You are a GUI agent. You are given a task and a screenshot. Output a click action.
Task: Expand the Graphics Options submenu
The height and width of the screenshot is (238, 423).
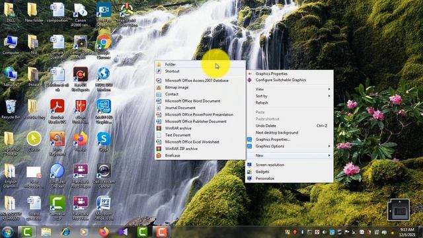tap(289, 146)
